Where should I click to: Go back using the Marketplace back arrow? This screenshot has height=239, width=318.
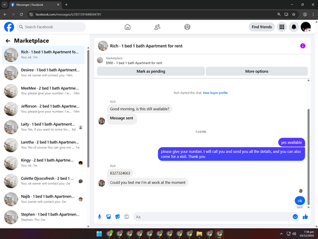8,41
